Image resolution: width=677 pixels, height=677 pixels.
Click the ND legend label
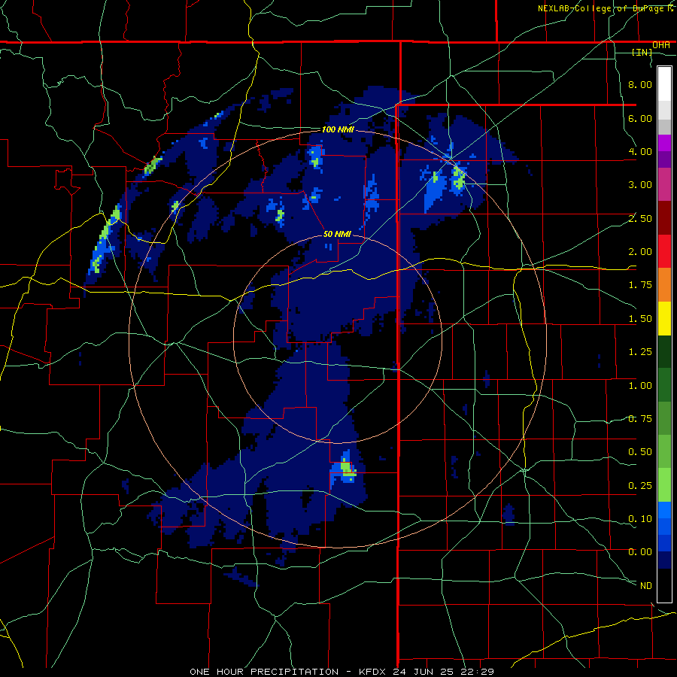click(x=646, y=586)
